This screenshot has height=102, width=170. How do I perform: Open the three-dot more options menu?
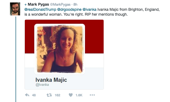92,95
